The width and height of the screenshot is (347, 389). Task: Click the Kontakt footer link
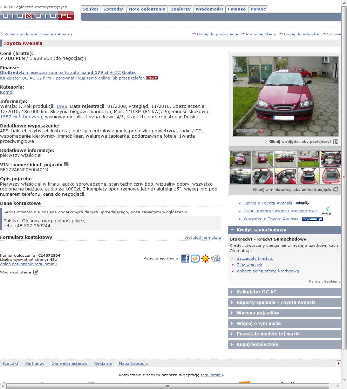[11, 363]
